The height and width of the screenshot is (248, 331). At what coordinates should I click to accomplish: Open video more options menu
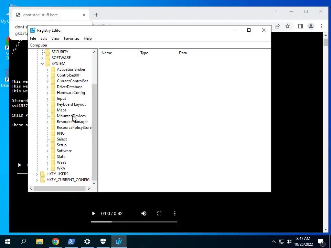pos(175,214)
